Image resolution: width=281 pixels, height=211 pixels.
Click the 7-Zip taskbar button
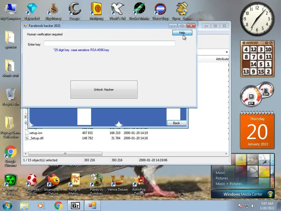pos(75,206)
